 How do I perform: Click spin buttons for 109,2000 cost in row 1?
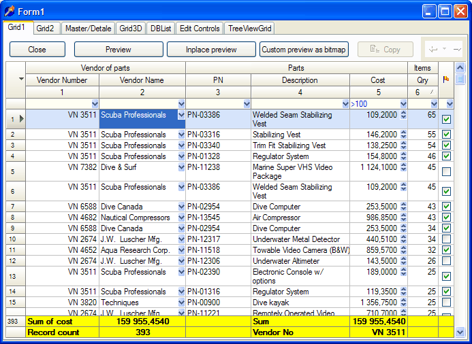403,116
